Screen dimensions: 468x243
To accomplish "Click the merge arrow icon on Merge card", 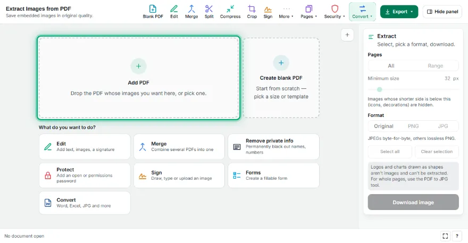I will pyautogui.click(x=143, y=147).
